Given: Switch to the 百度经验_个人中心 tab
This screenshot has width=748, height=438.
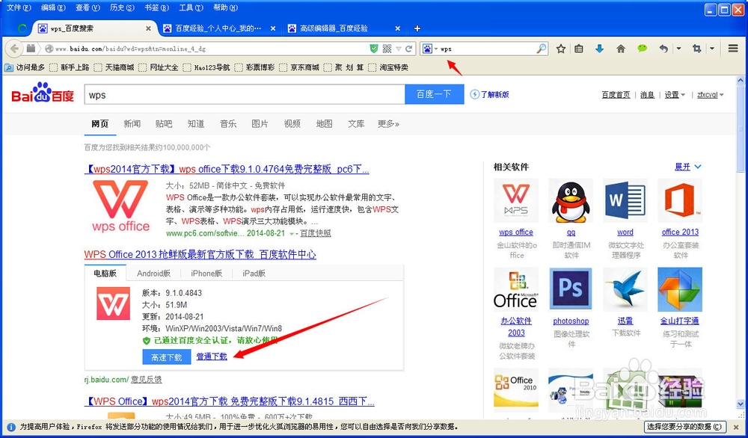Looking at the screenshot, I should tap(219, 28).
